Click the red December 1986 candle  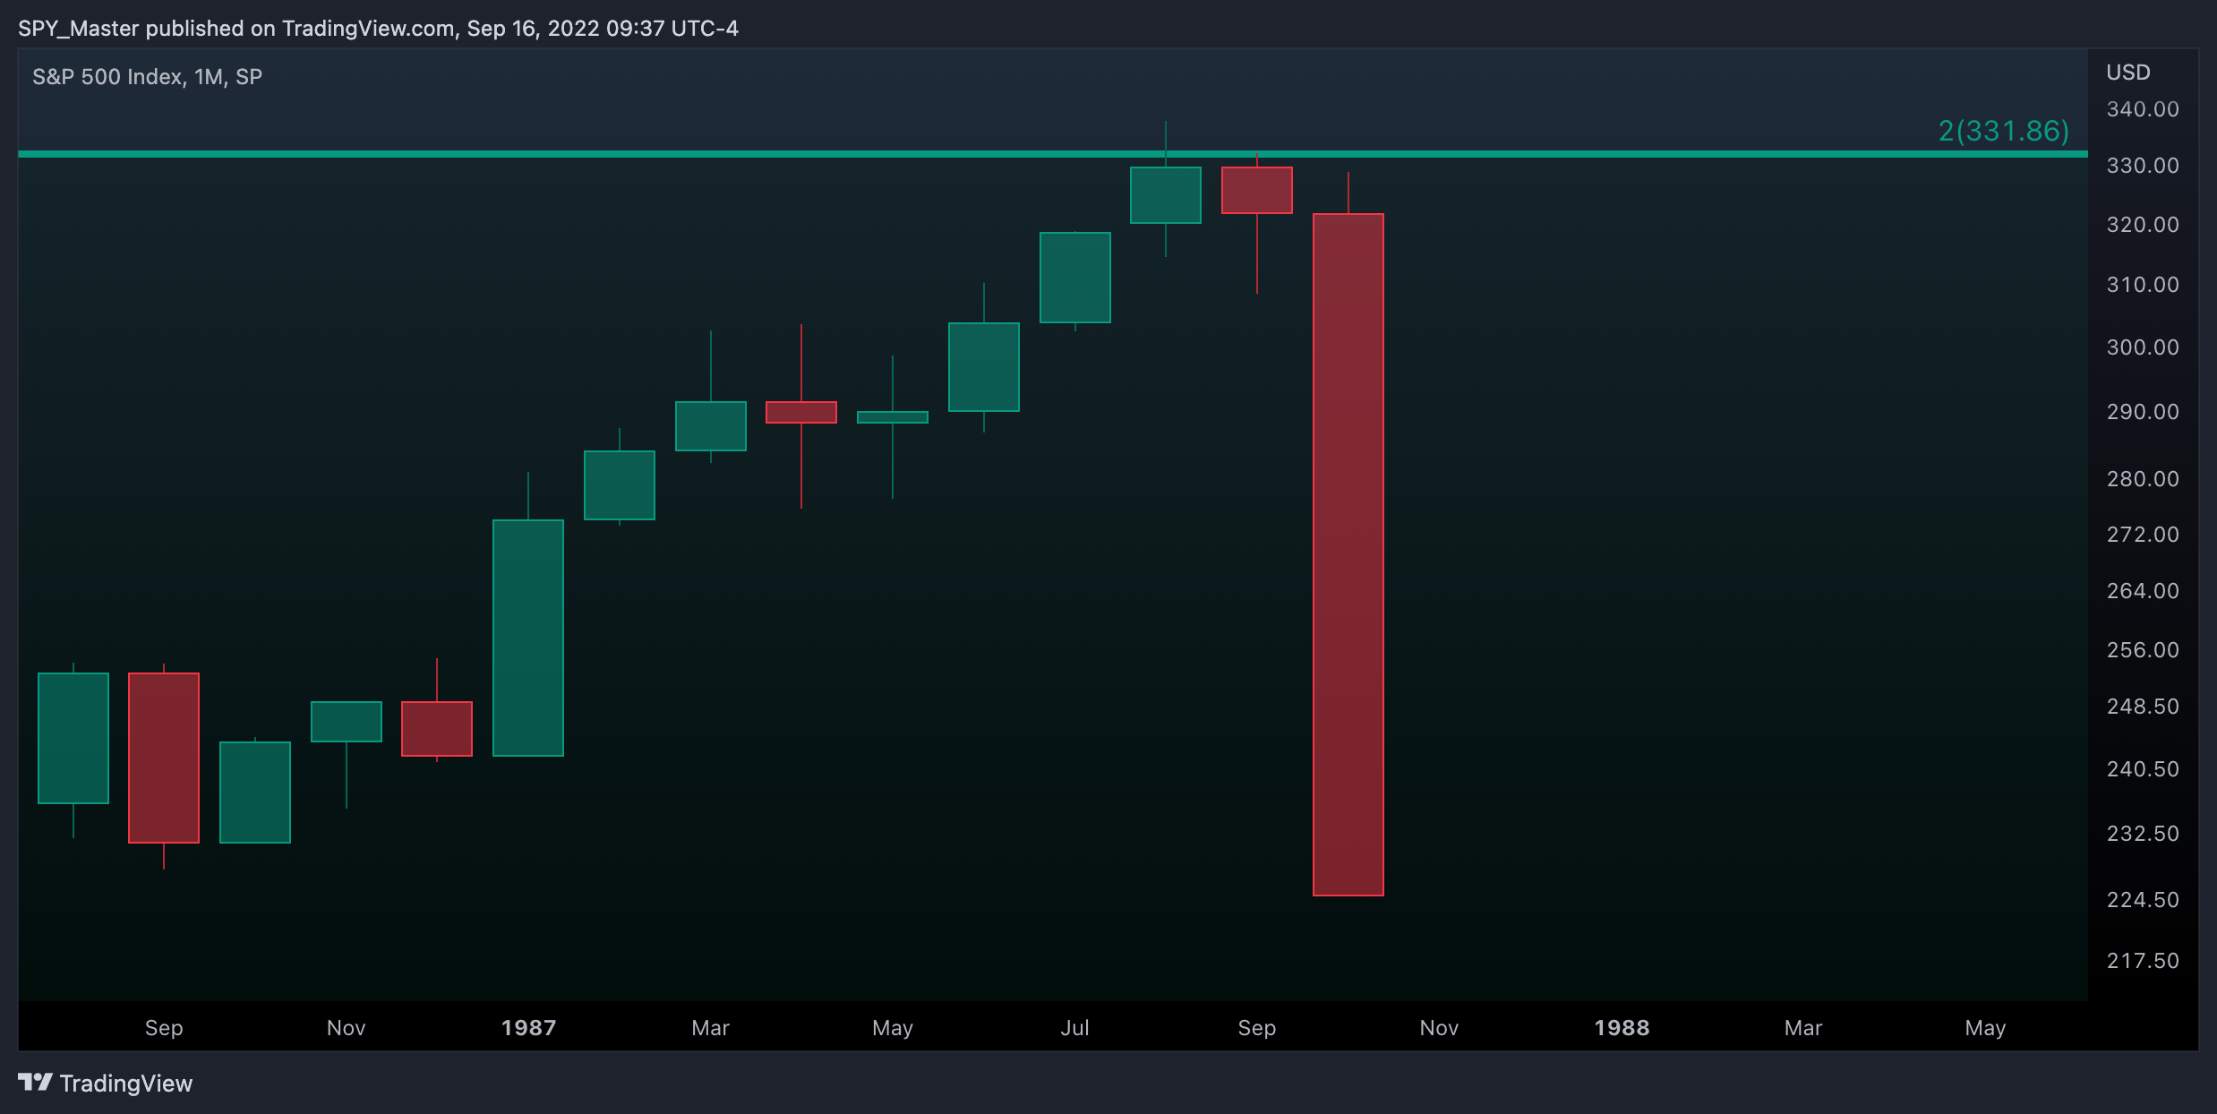[436, 729]
